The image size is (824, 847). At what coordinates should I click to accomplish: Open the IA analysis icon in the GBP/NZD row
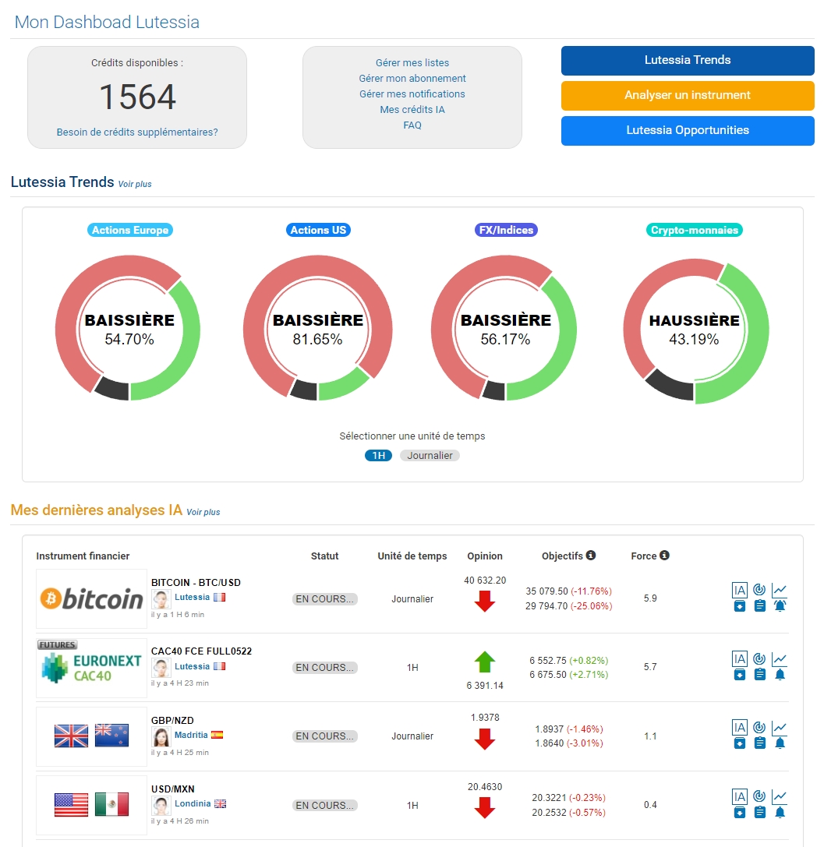pyautogui.click(x=739, y=727)
